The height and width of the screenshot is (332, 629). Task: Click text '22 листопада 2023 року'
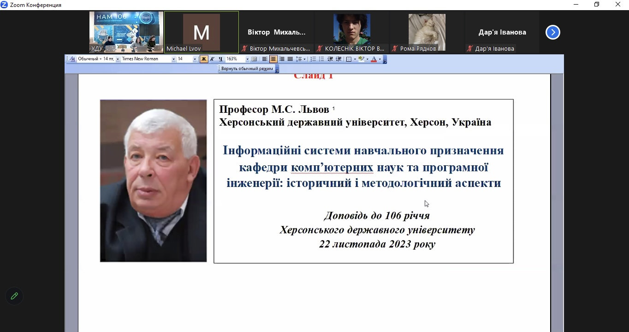(377, 244)
